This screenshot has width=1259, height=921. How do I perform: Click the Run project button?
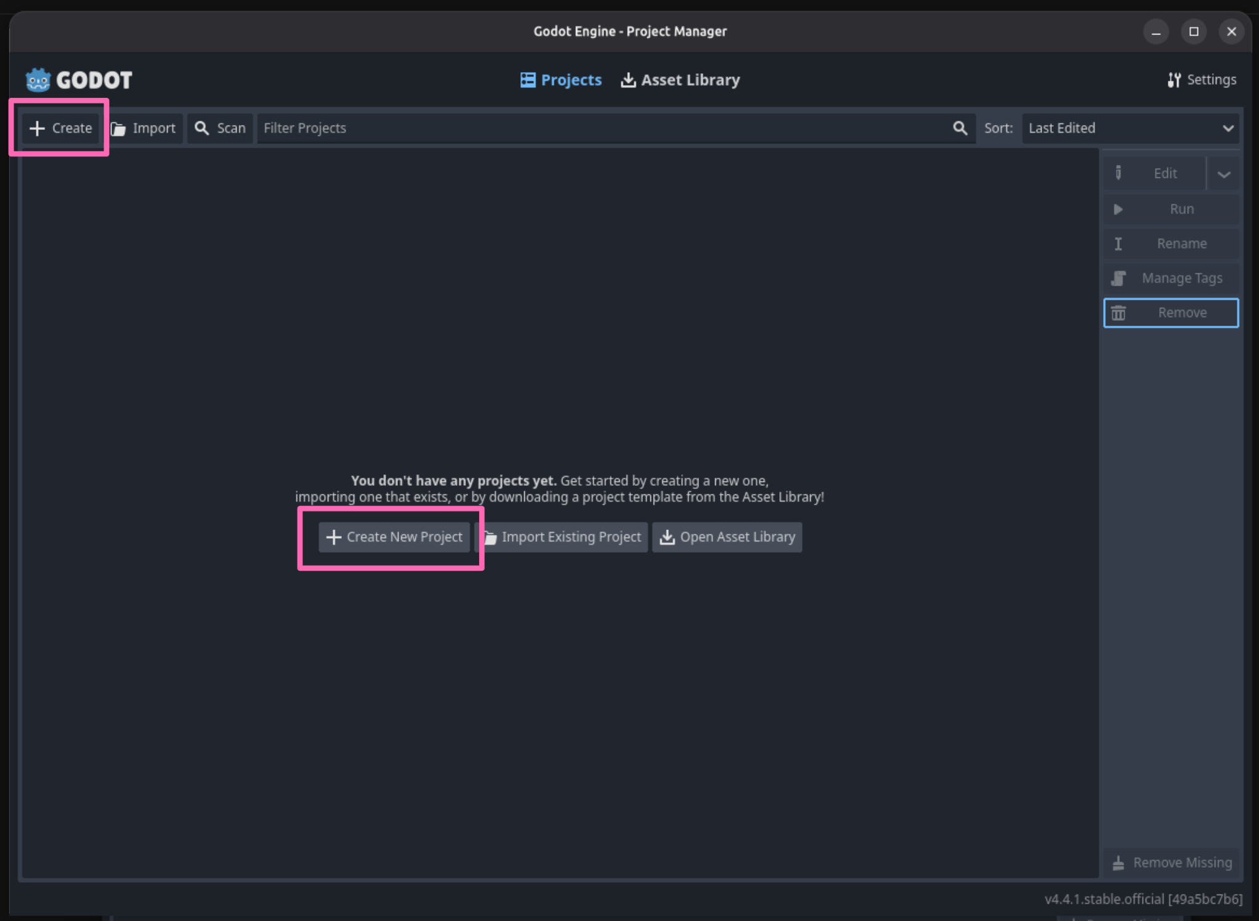[1171, 209]
